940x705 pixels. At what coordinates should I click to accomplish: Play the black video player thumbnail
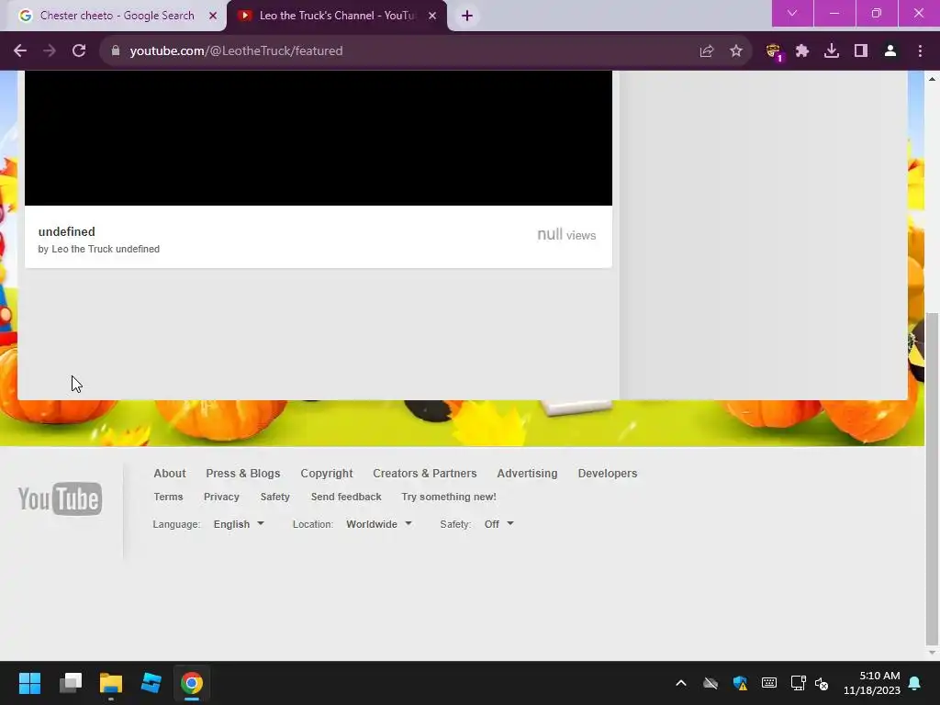click(x=319, y=138)
